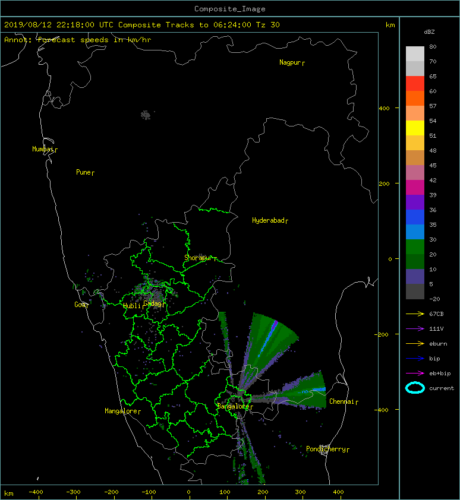Click the 300 tick on the horizontal axis

pyautogui.click(x=300, y=492)
